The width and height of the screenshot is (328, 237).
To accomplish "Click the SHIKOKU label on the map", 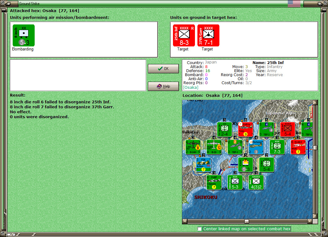I will click(206, 197).
